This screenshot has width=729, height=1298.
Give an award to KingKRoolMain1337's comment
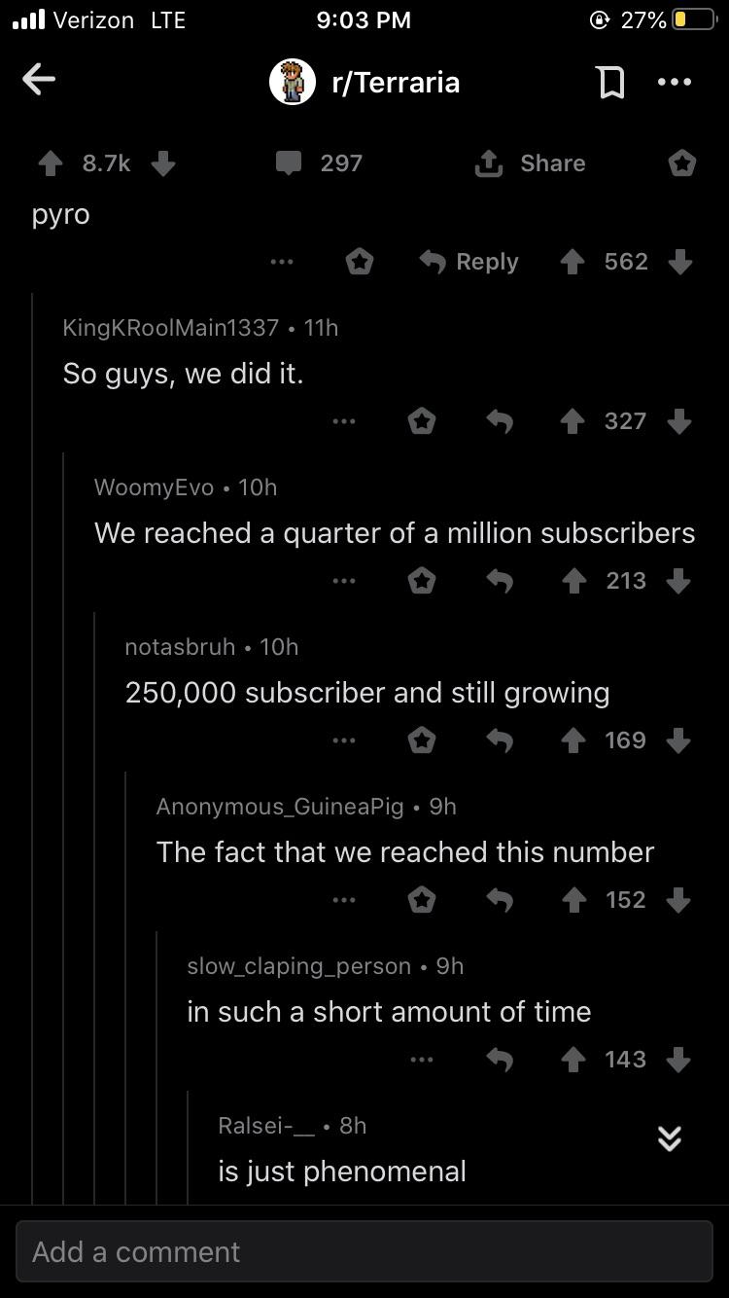click(423, 420)
